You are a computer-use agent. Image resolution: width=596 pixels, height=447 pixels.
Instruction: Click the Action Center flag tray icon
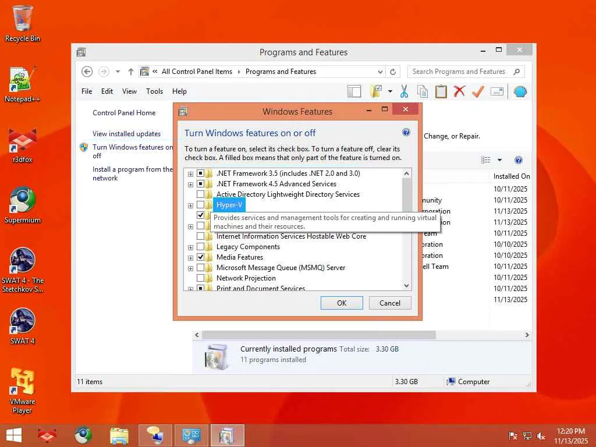point(513,436)
